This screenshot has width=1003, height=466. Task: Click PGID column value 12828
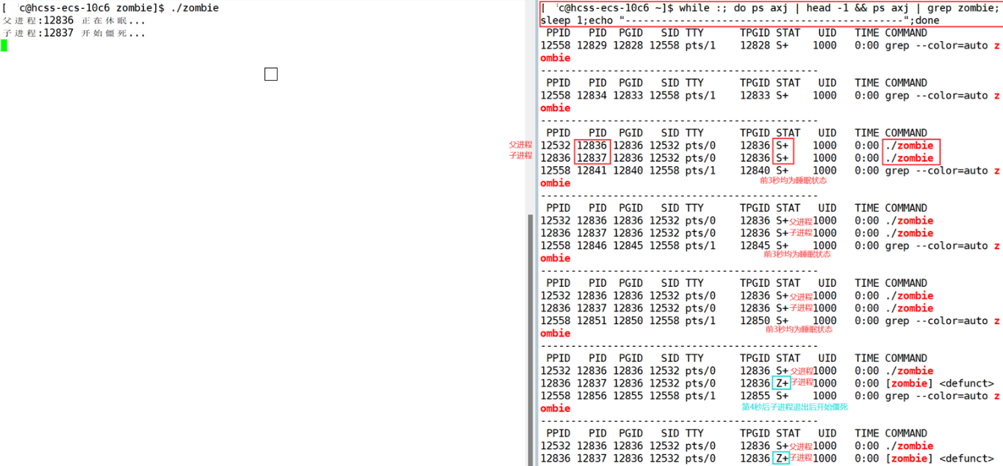tap(628, 46)
